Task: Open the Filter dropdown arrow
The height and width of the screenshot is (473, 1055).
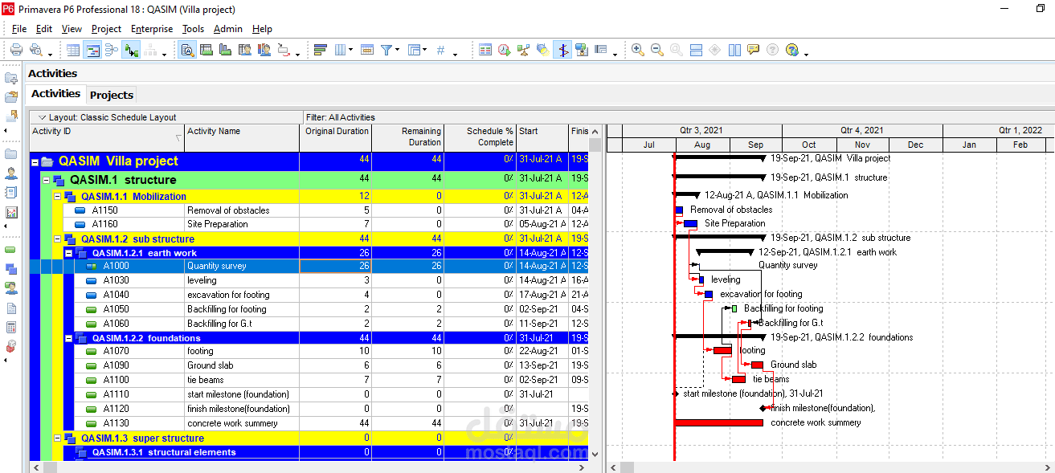Action: tap(397, 51)
